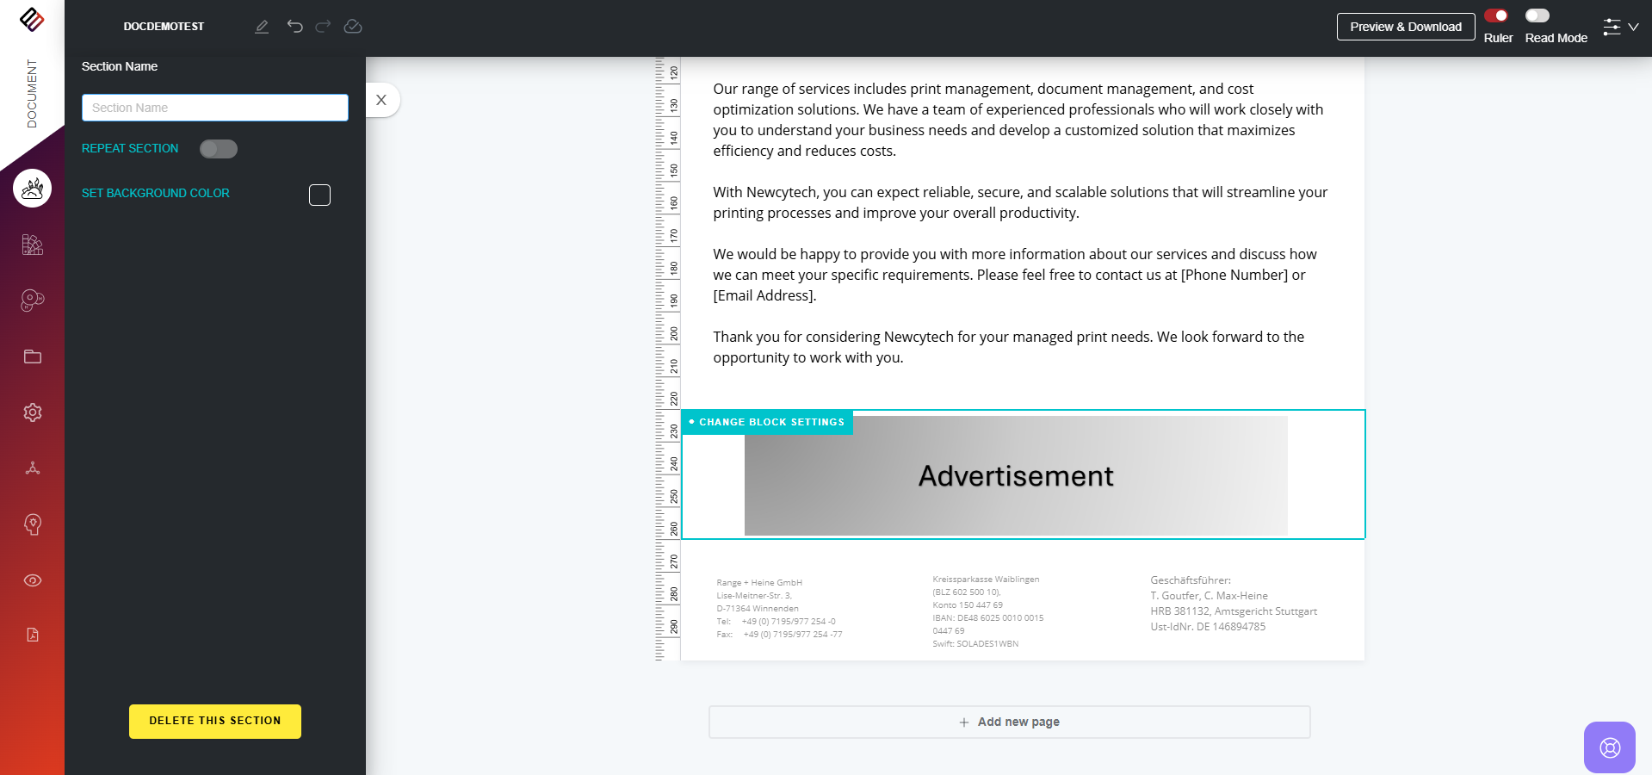Click the eye preview icon in sidebar
The image size is (1652, 775).
click(x=32, y=580)
